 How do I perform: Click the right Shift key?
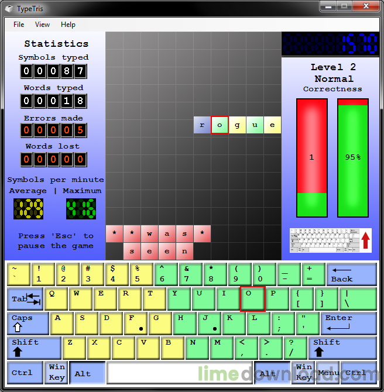(342, 348)
